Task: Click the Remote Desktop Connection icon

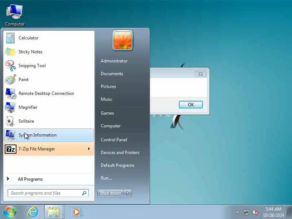Action: (x=11, y=93)
